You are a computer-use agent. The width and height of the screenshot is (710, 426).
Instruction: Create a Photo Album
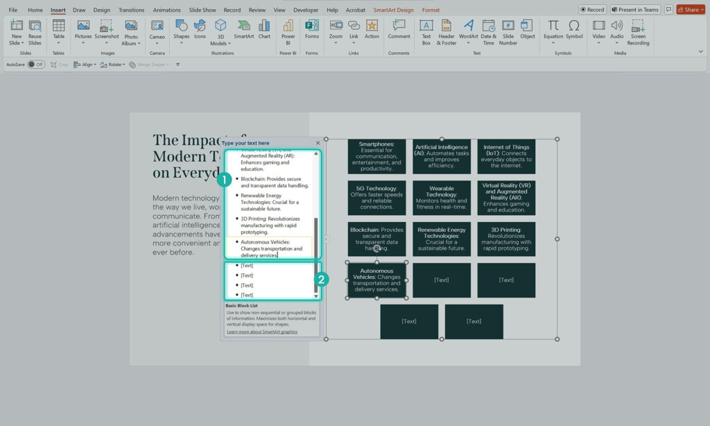tap(131, 33)
